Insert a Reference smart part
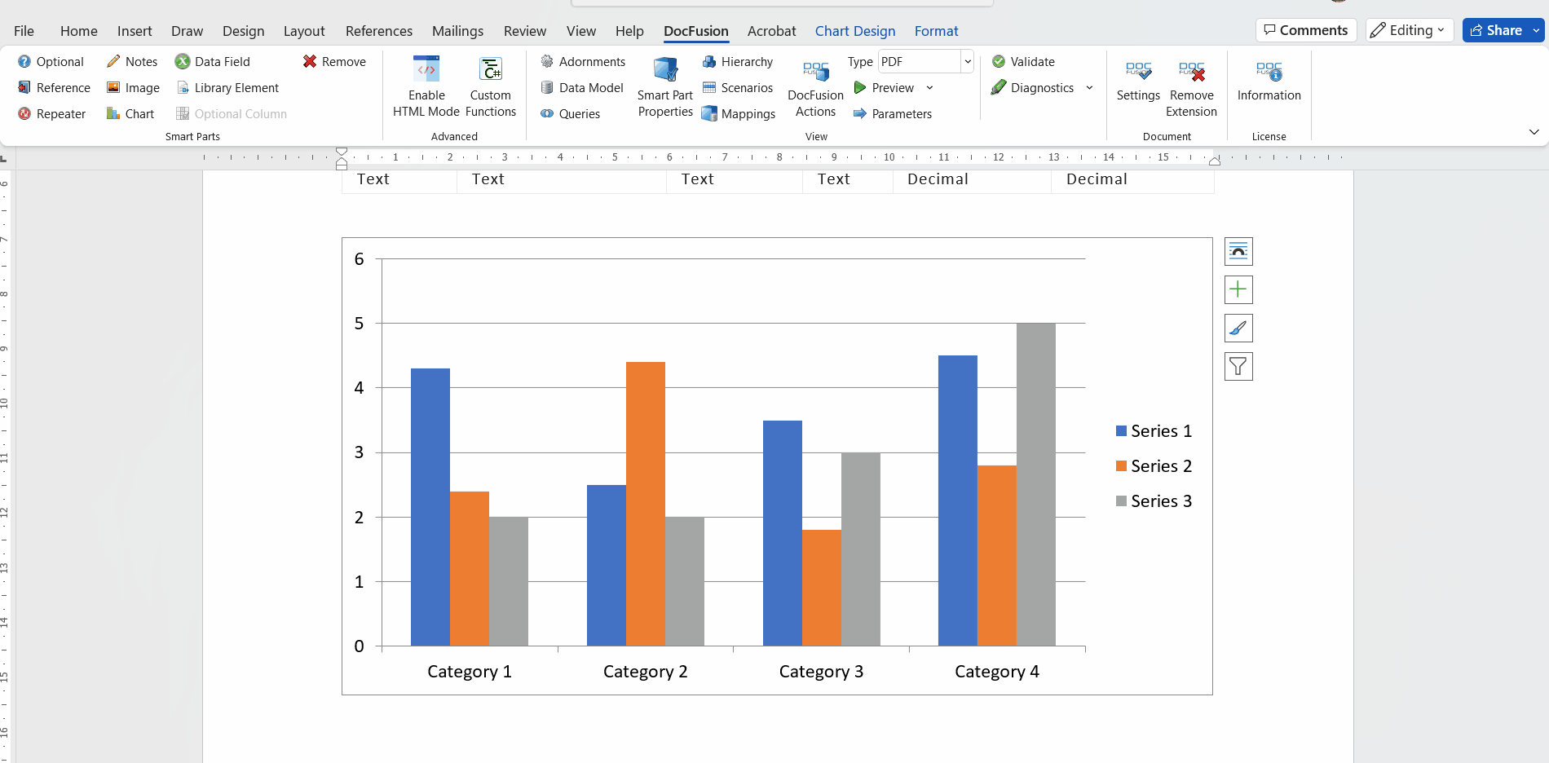This screenshot has width=1549, height=763. pyautogui.click(x=54, y=88)
